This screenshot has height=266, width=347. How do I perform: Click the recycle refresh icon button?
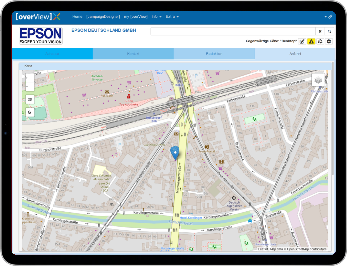[x=320, y=41]
